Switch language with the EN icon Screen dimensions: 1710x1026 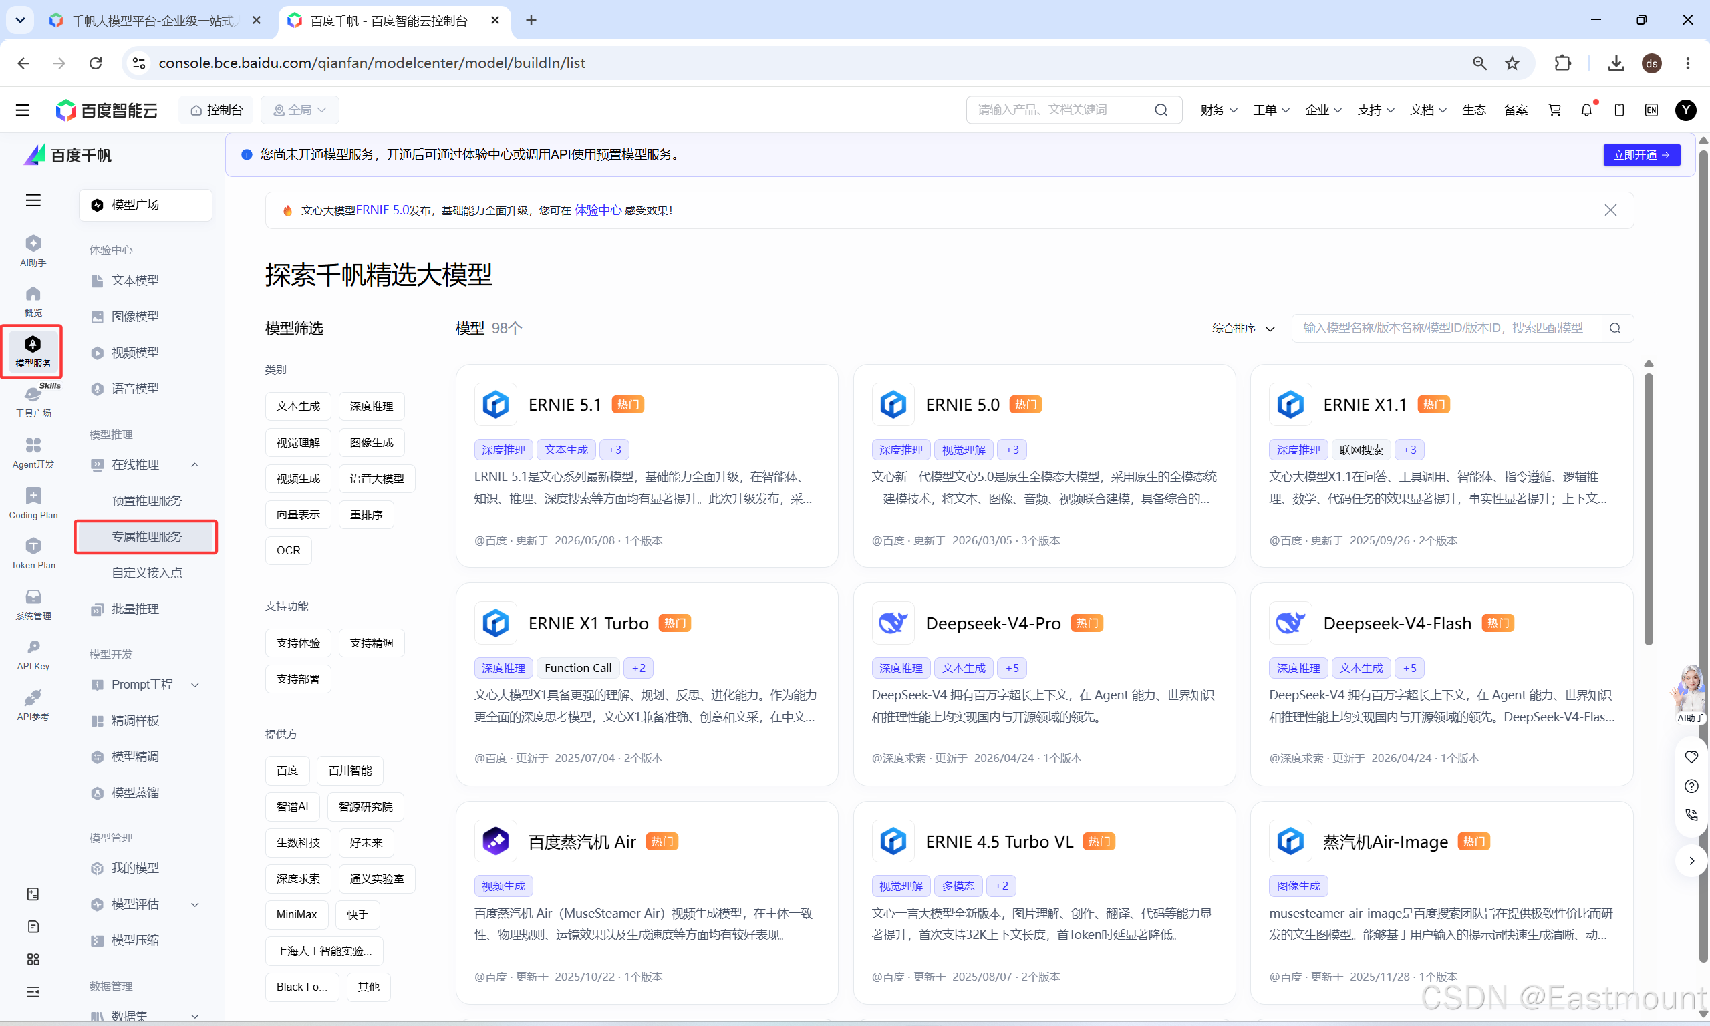(x=1651, y=110)
